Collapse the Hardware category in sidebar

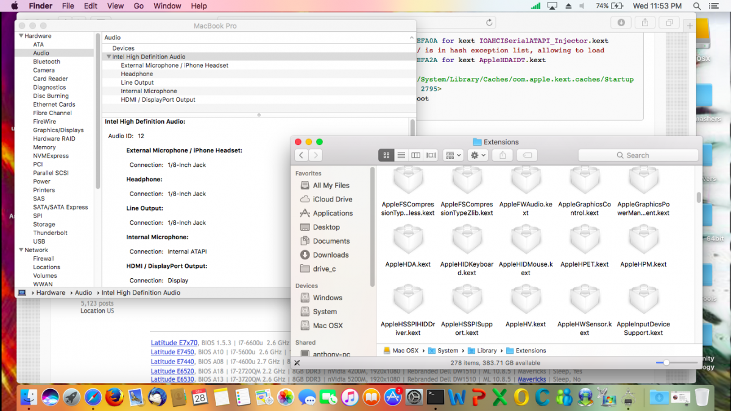(21, 36)
